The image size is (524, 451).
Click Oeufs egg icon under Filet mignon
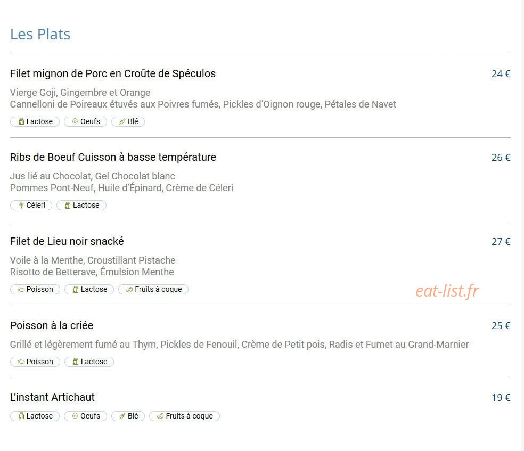[x=75, y=121]
